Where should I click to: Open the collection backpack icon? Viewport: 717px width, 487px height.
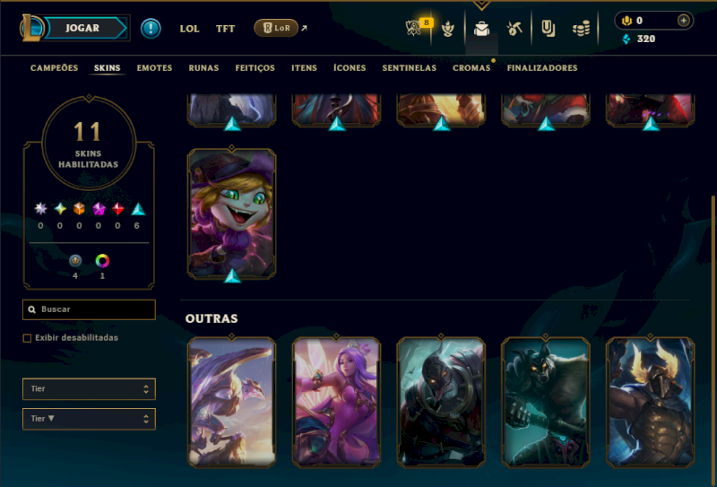pos(481,30)
